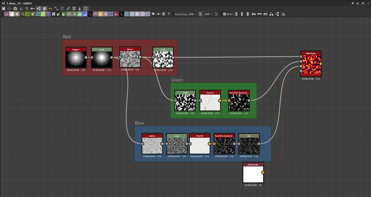
Task: Open the Parent Size height dropdown
Action: pos(208,14)
